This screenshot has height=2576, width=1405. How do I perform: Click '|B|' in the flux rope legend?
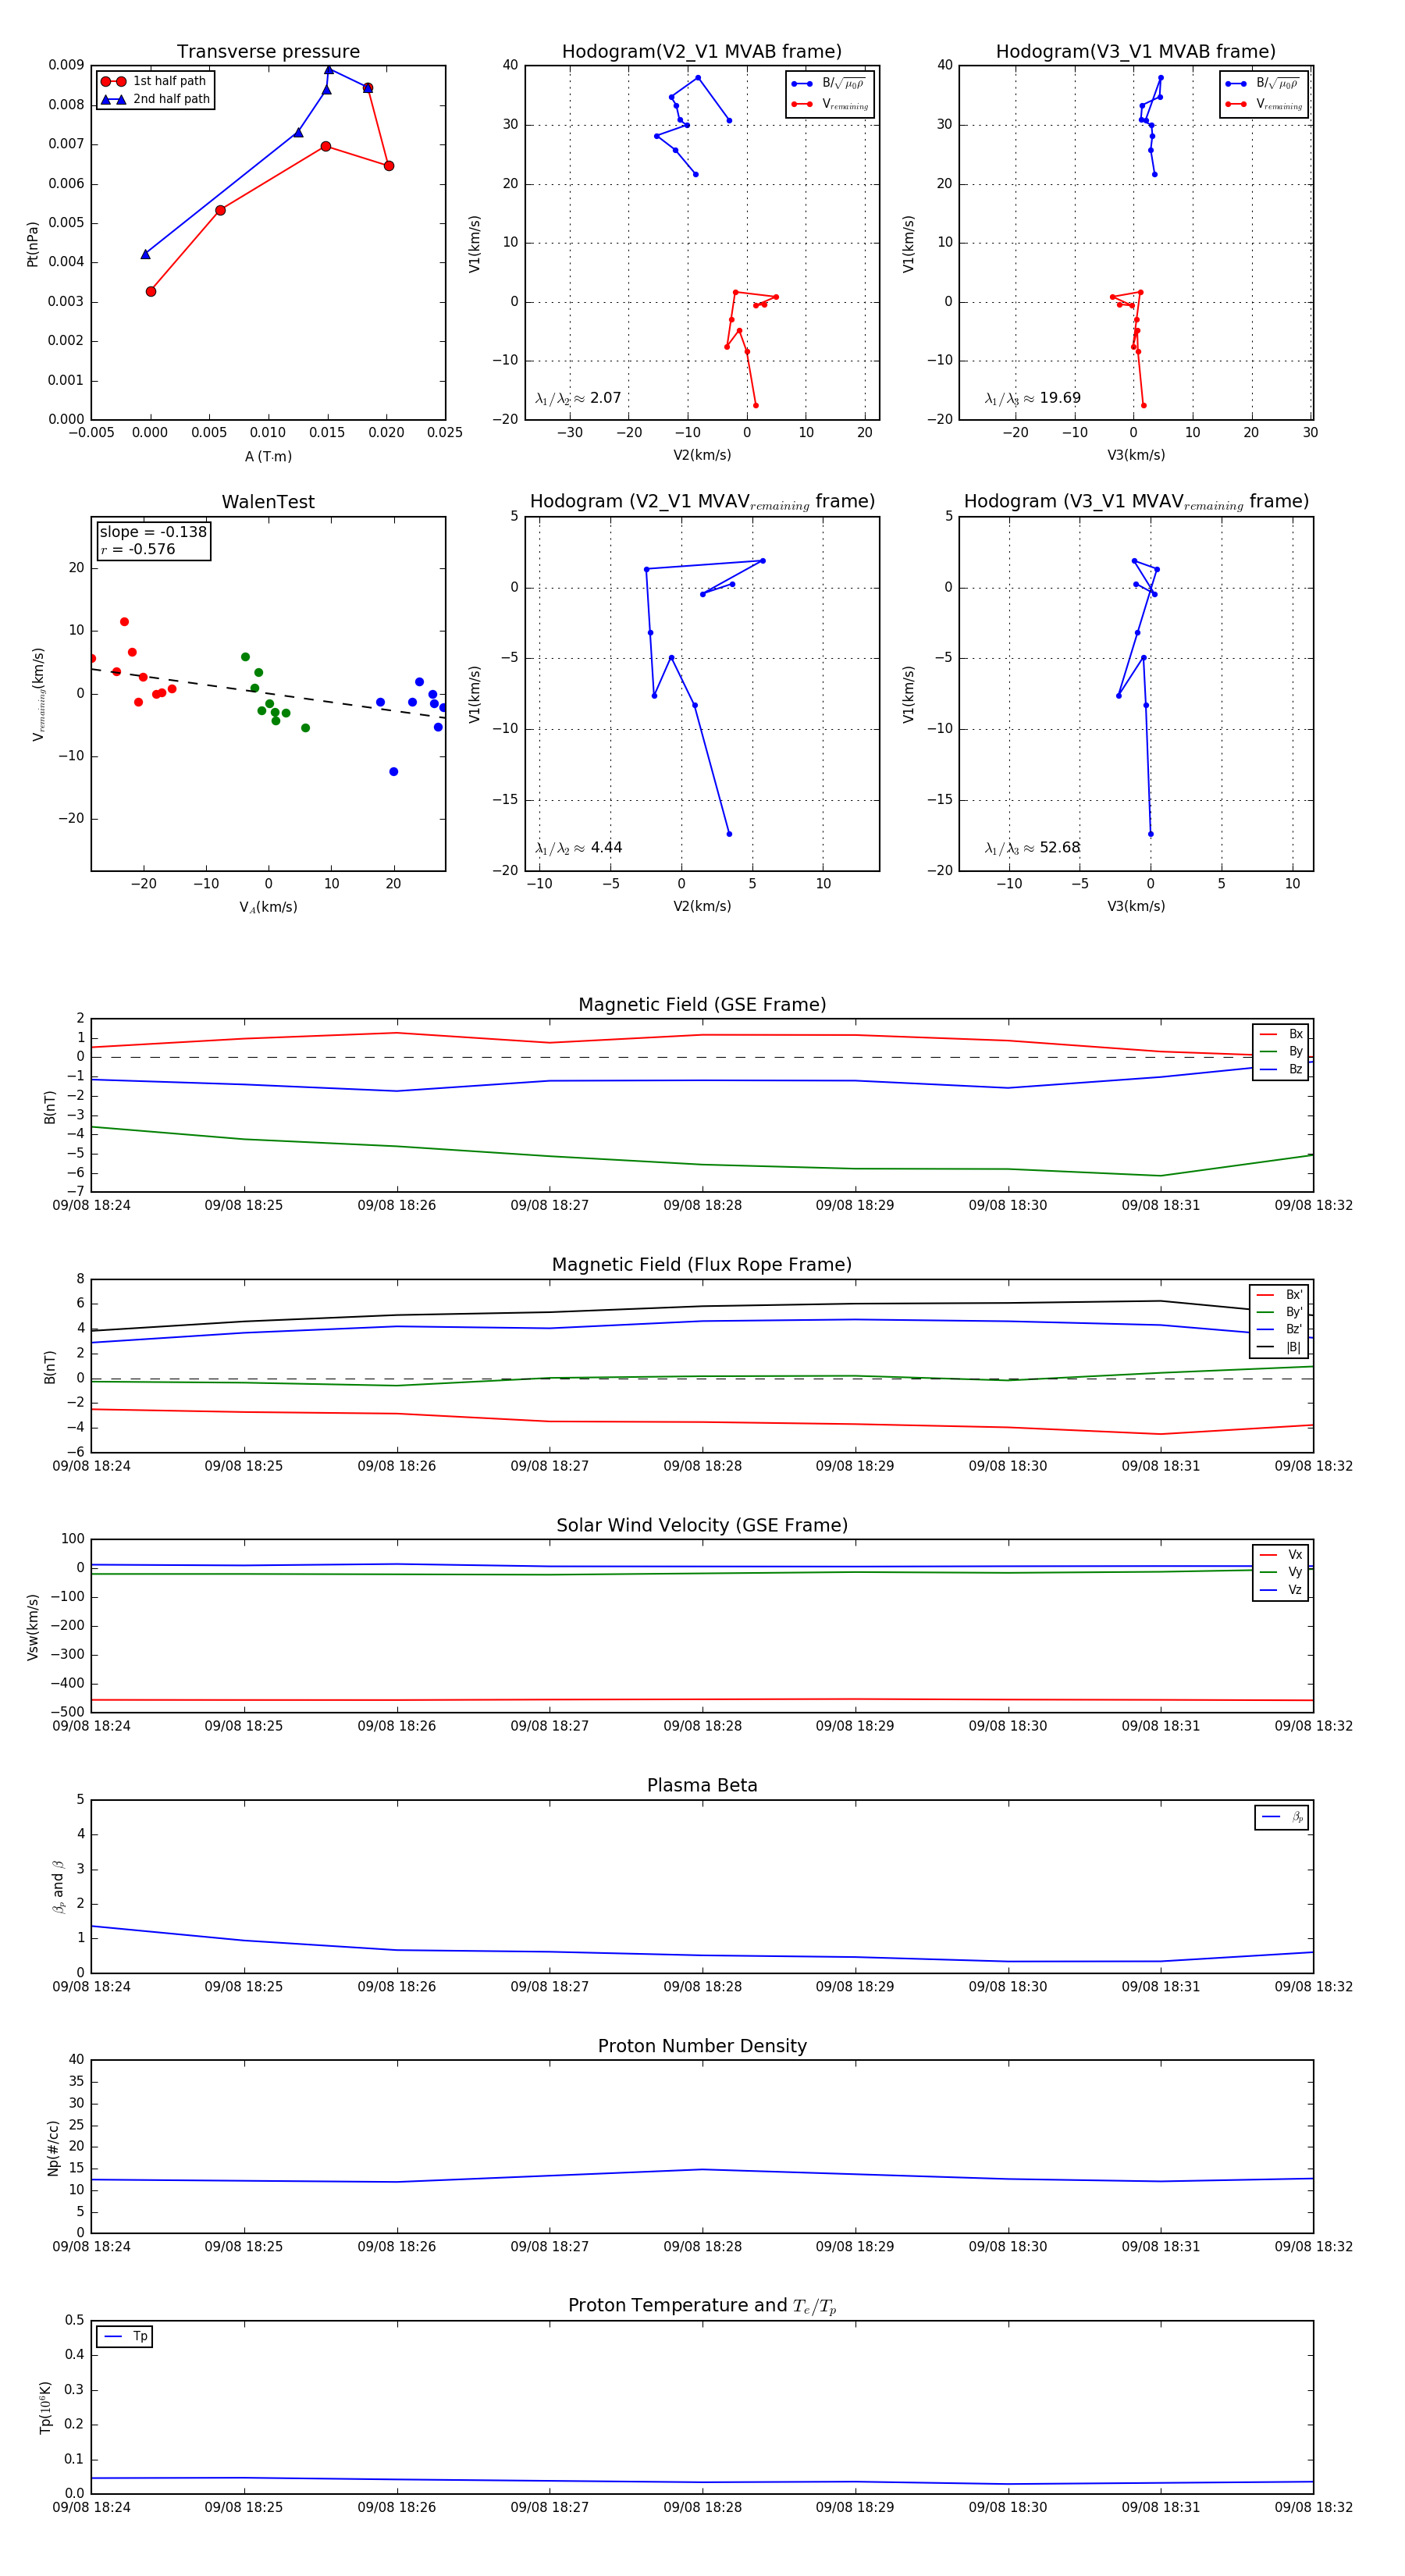click(1279, 1347)
